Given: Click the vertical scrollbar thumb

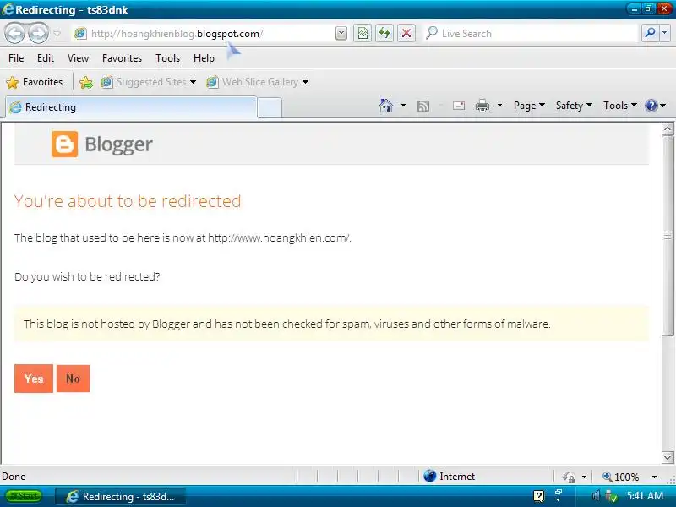Looking at the screenshot, I should click(x=668, y=236).
